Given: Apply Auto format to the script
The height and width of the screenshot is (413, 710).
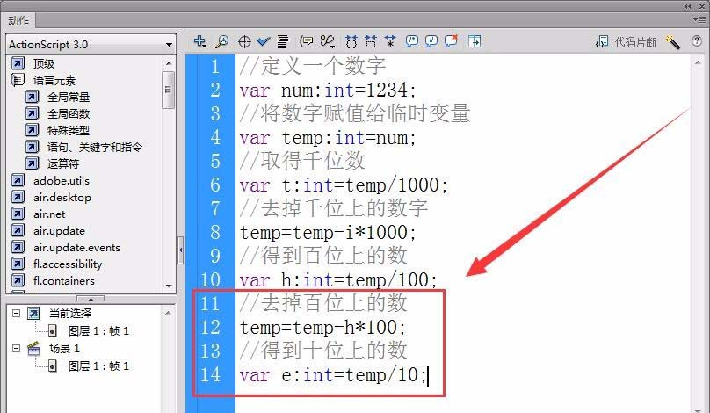Looking at the screenshot, I should [x=283, y=41].
